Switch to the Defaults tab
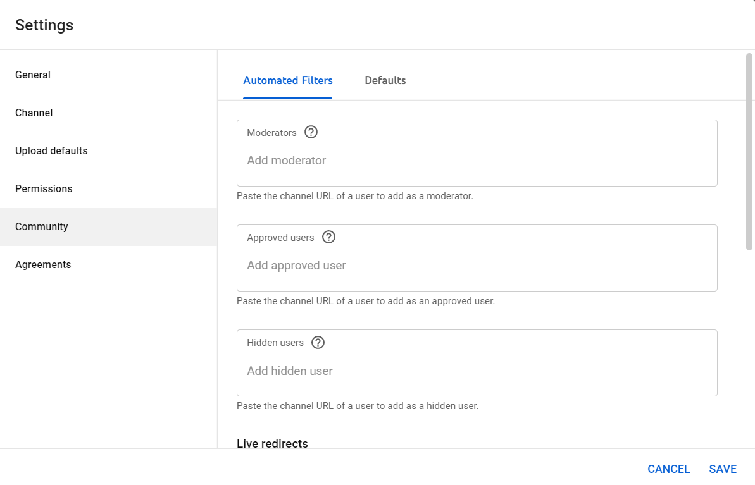755x485 pixels. 385,80
